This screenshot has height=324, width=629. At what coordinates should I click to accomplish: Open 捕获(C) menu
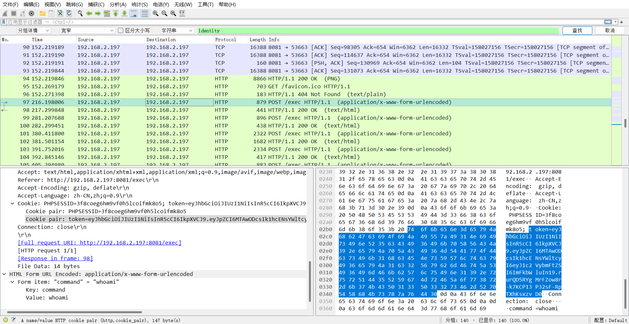coord(96,5)
